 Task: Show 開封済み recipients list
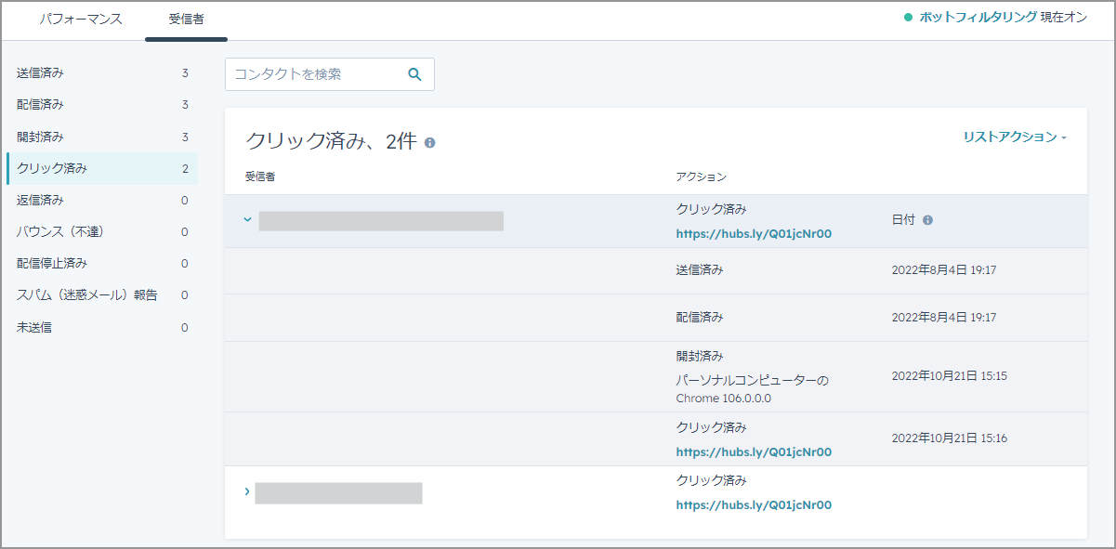point(102,137)
